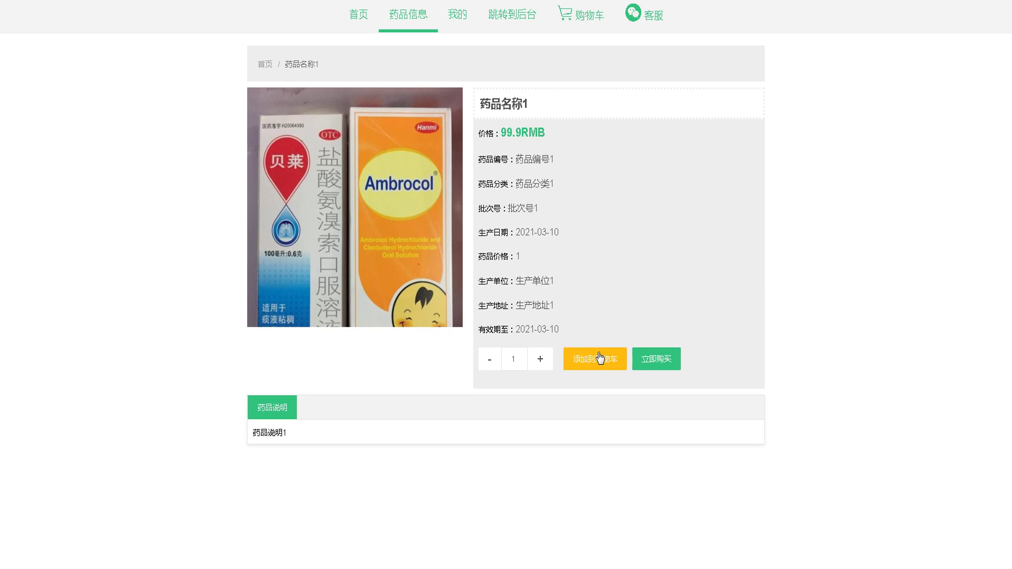The height and width of the screenshot is (569, 1012).
Task: Select the 药品信息 navigation tab
Action: (x=408, y=15)
